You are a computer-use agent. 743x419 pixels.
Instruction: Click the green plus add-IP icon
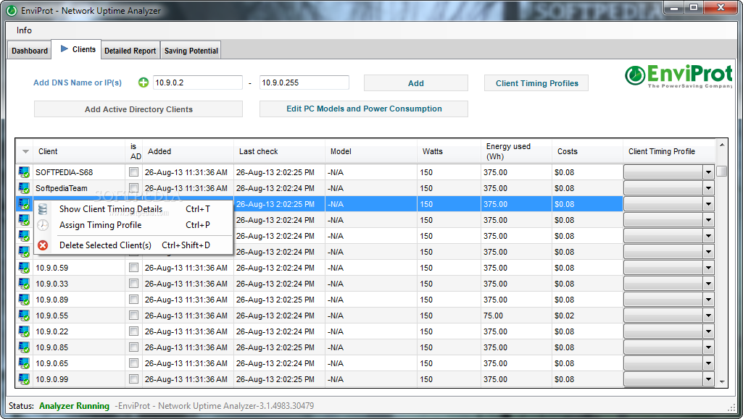[143, 82]
